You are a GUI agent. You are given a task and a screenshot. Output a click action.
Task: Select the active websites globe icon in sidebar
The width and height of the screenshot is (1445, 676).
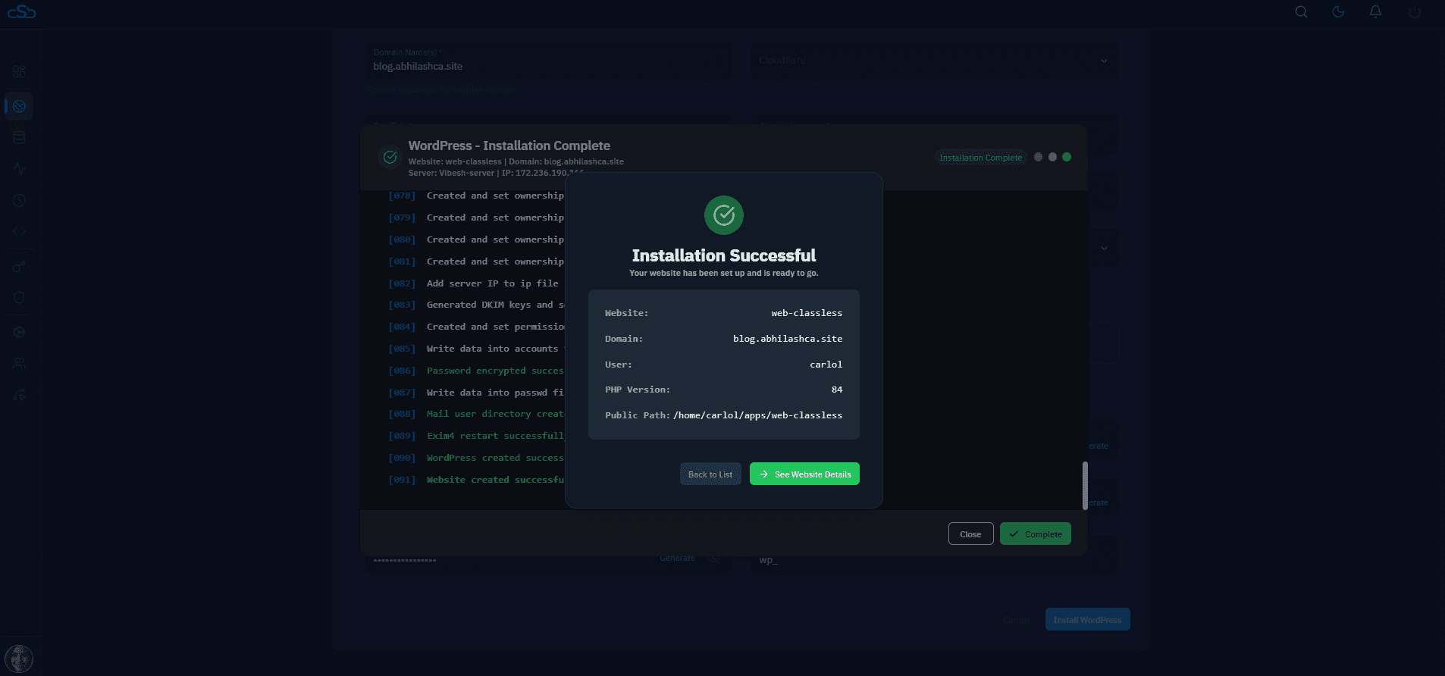(x=20, y=106)
